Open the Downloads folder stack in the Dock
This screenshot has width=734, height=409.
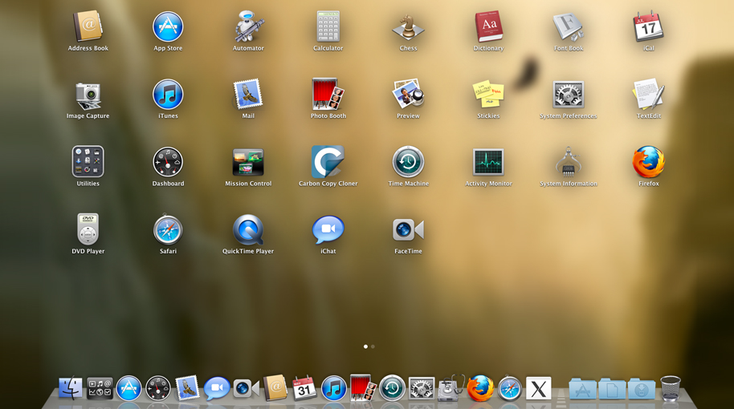tap(642, 389)
